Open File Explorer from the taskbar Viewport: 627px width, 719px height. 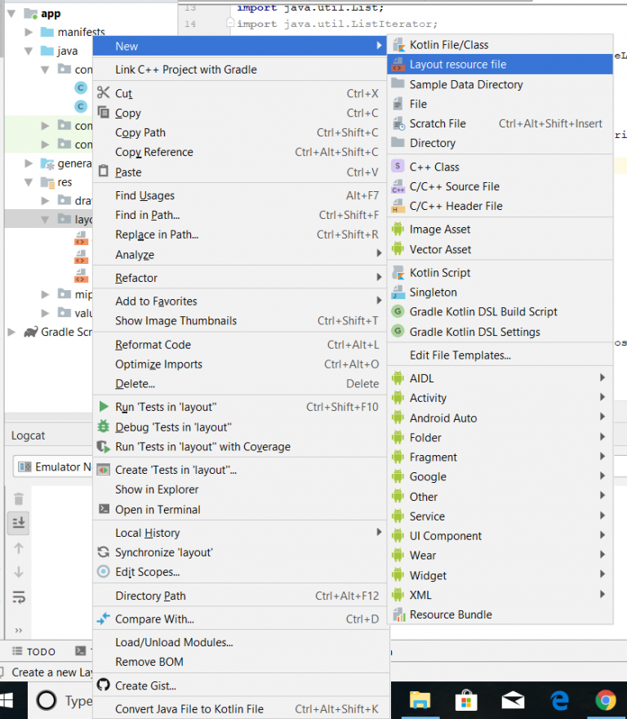point(420,700)
